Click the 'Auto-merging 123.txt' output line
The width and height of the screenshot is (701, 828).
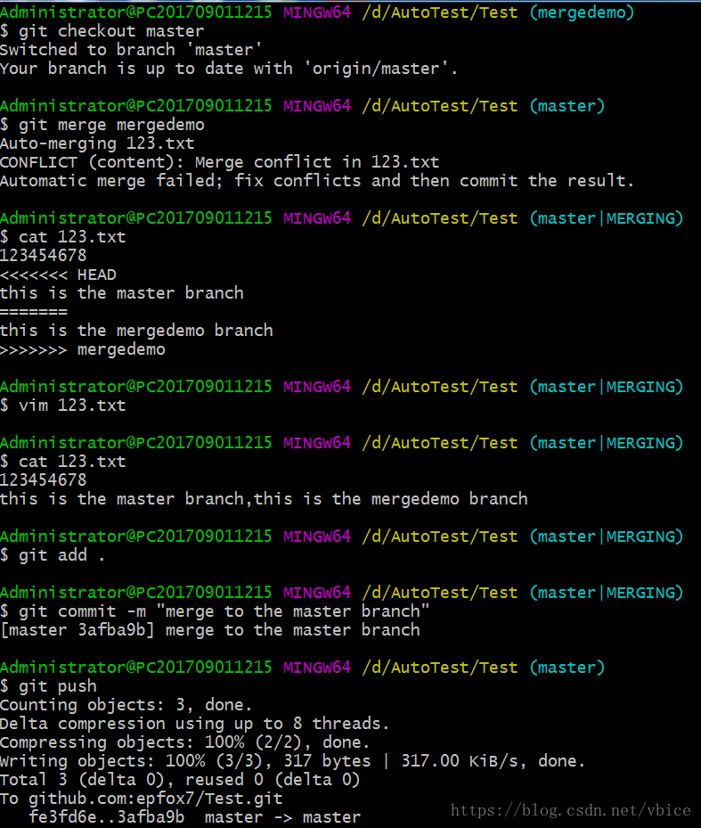coord(97,143)
